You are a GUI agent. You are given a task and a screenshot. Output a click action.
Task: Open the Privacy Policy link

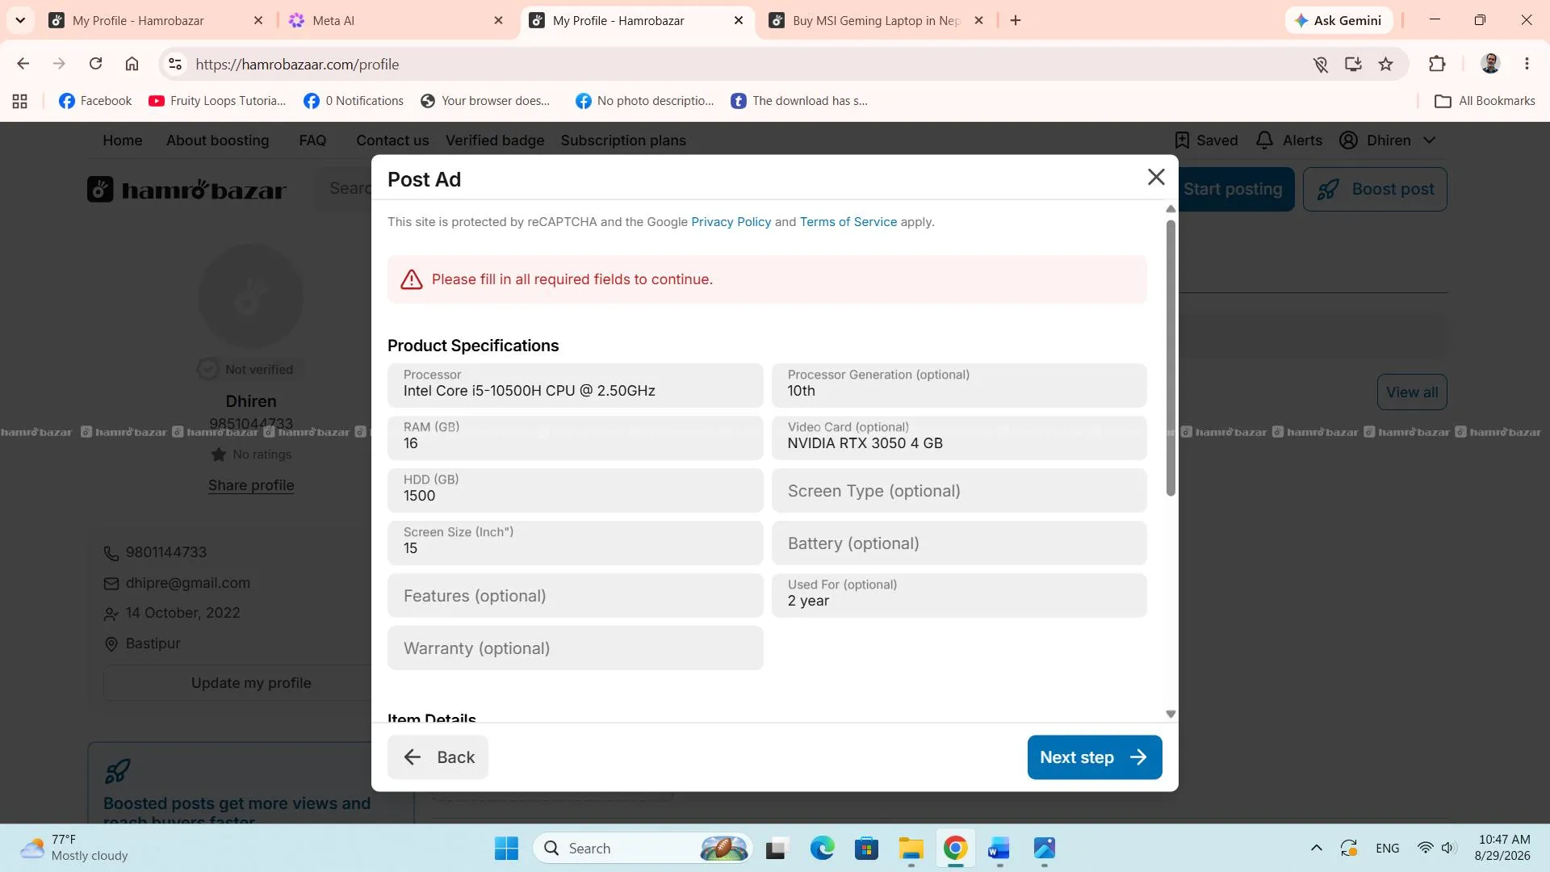731,222
